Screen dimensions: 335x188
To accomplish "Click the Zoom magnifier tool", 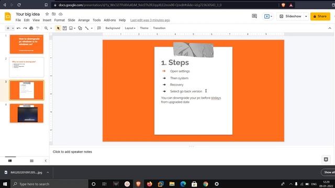I will (x=46, y=28).
